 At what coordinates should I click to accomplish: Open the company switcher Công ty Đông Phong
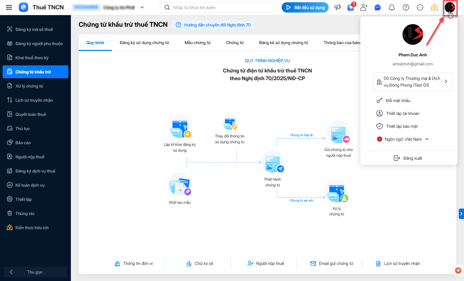pos(413,82)
